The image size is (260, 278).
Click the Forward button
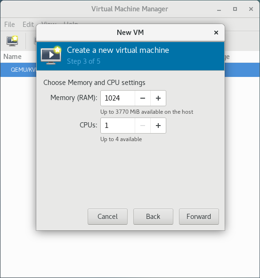point(199,217)
